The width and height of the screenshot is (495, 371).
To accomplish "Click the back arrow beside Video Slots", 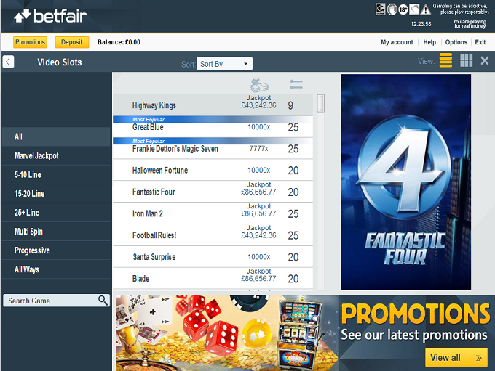I will [8, 62].
